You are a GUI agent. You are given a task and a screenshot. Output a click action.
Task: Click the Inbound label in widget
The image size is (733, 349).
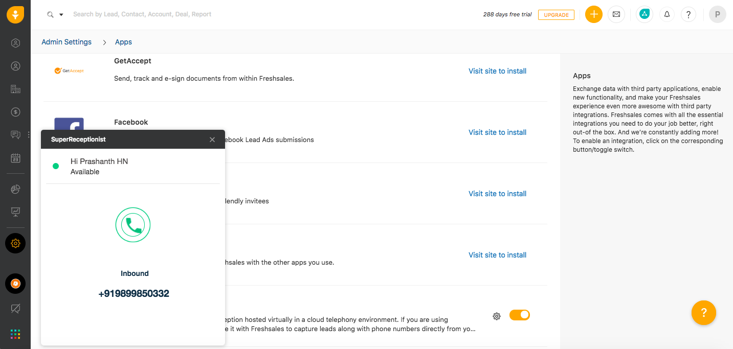135,273
